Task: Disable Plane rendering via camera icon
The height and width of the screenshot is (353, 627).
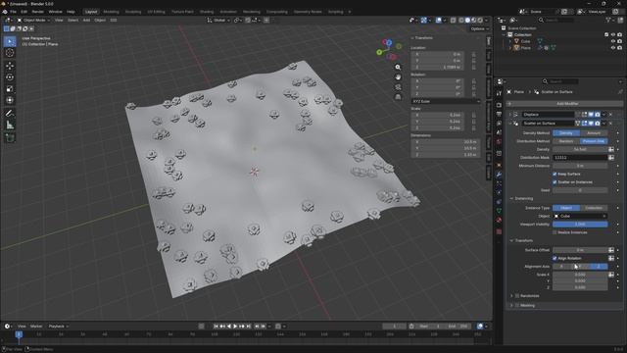Action: (619, 48)
